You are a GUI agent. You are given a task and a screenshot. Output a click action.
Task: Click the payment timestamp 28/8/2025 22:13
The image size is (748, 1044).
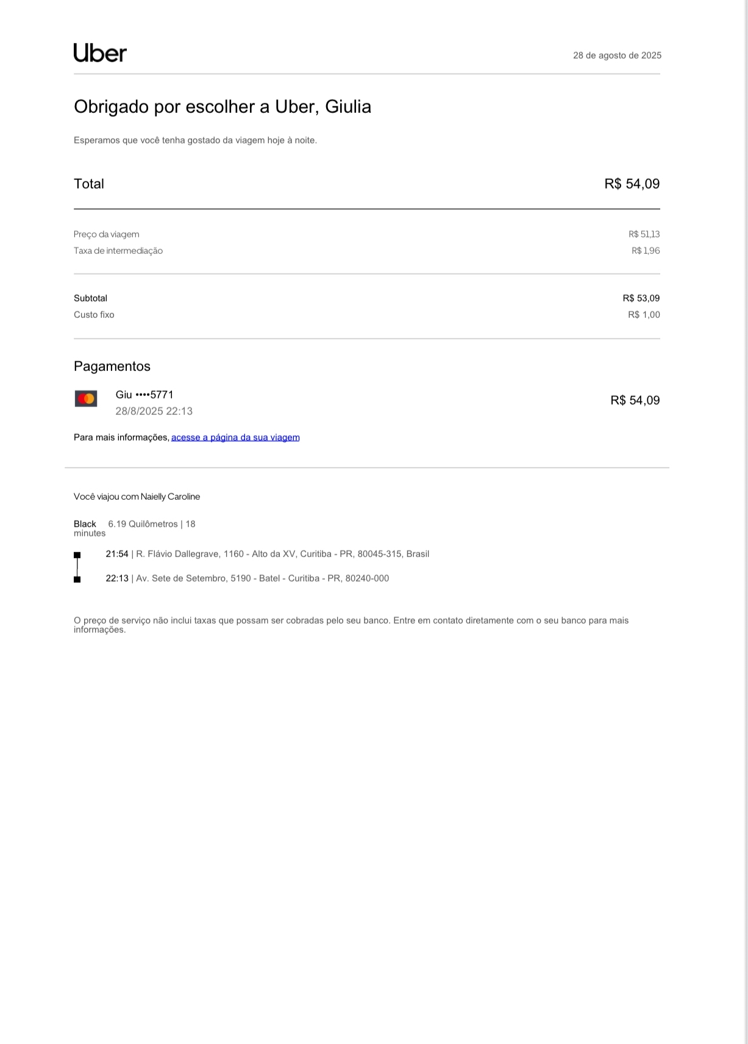154,411
